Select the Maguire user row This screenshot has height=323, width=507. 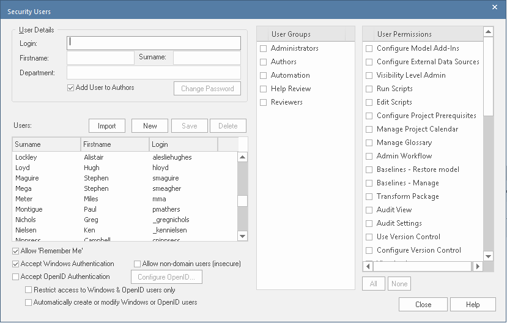(x=27, y=178)
